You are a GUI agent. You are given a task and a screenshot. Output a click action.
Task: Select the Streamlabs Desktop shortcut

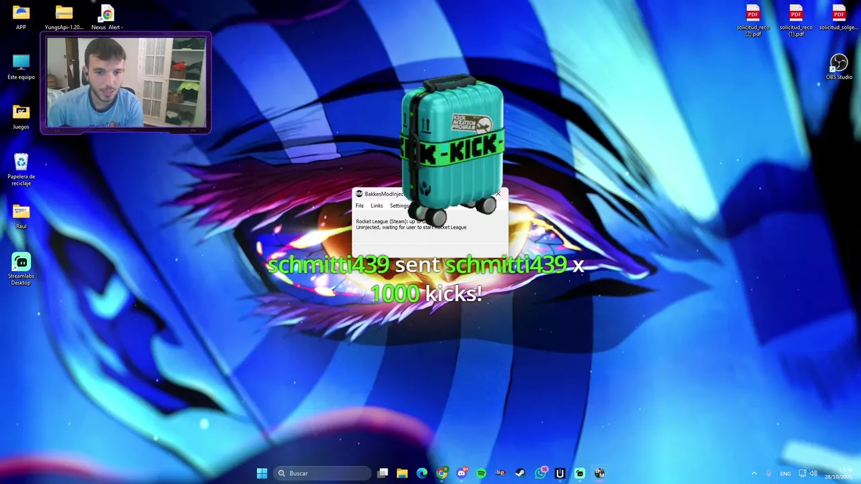tap(21, 269)
